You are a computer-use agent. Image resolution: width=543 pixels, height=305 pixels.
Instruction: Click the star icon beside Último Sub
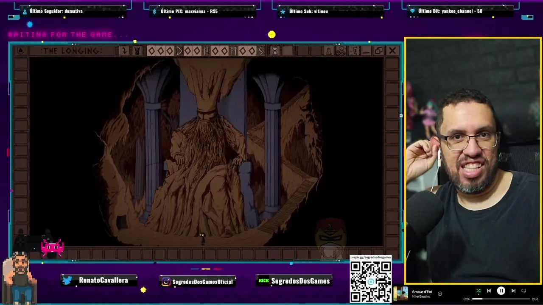pyautogui.click(x=283, y=11)
